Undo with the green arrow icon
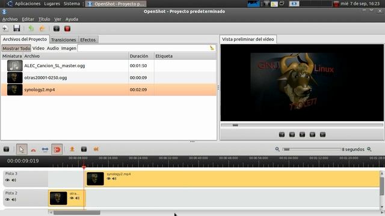This screenshot has height=216, width=385. click(31, 28)
